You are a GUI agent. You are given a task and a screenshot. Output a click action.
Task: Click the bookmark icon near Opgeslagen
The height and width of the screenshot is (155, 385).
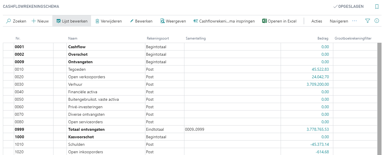(377, 7)
